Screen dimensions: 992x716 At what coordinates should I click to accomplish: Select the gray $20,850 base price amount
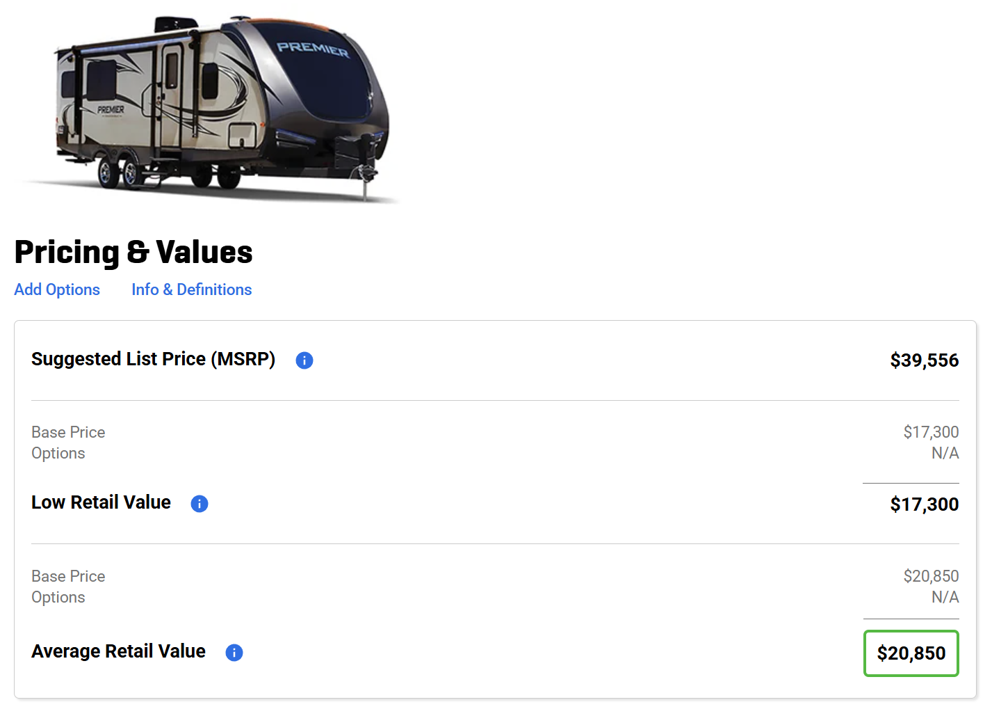click(931, 576)
